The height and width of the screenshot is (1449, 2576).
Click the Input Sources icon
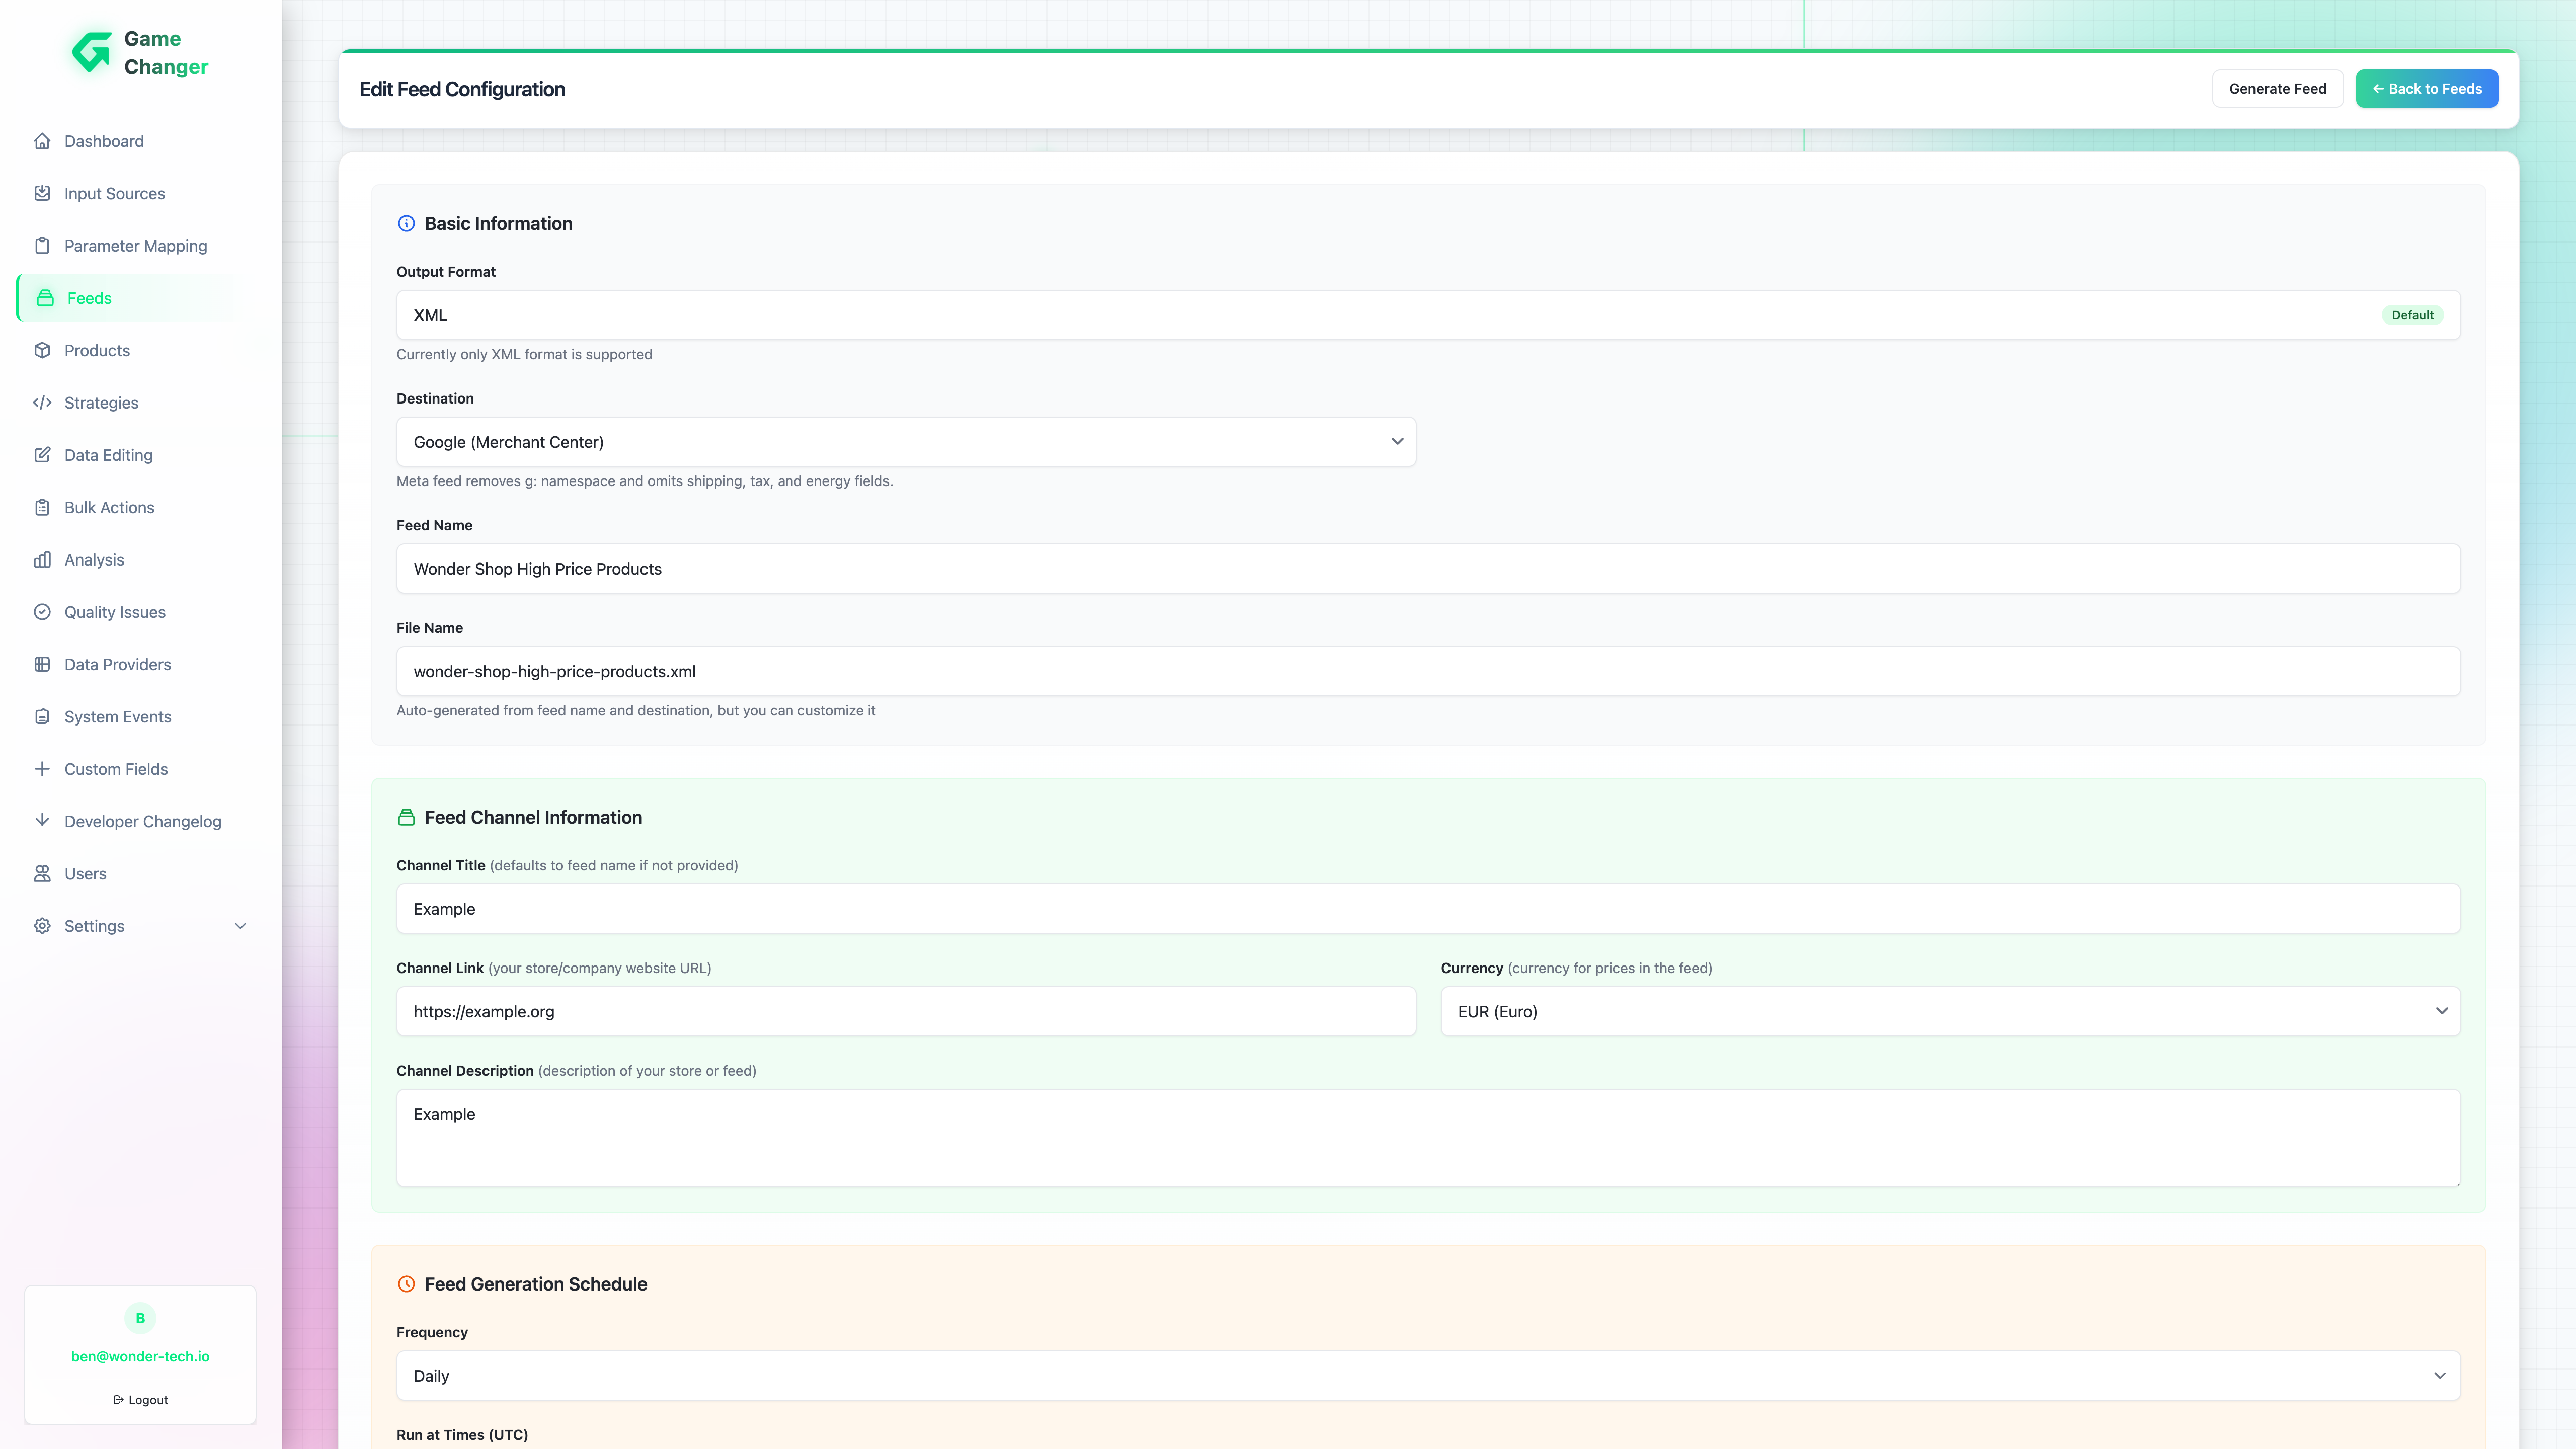[x=42, y=193]
